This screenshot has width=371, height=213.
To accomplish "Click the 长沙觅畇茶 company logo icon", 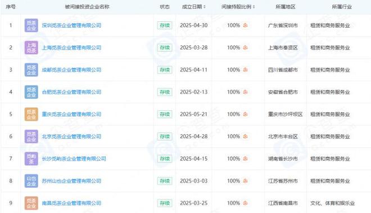I will [31, 158].
